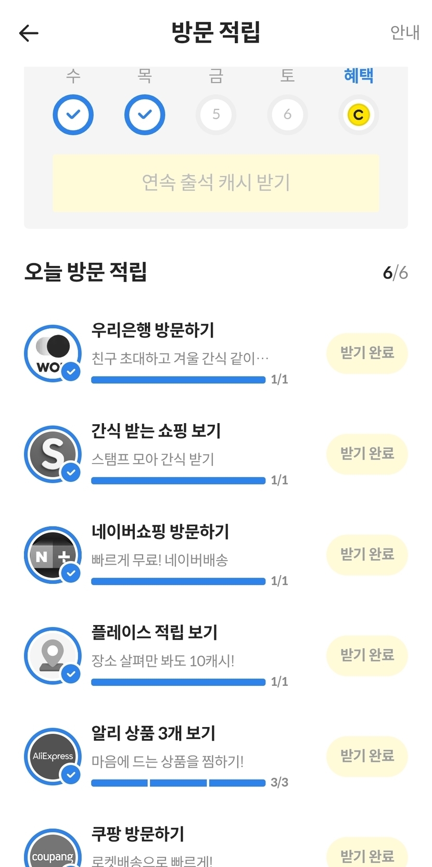
Task: Tap 받기 완료 for 우리은행 방문하기
Action: point(367,353)
